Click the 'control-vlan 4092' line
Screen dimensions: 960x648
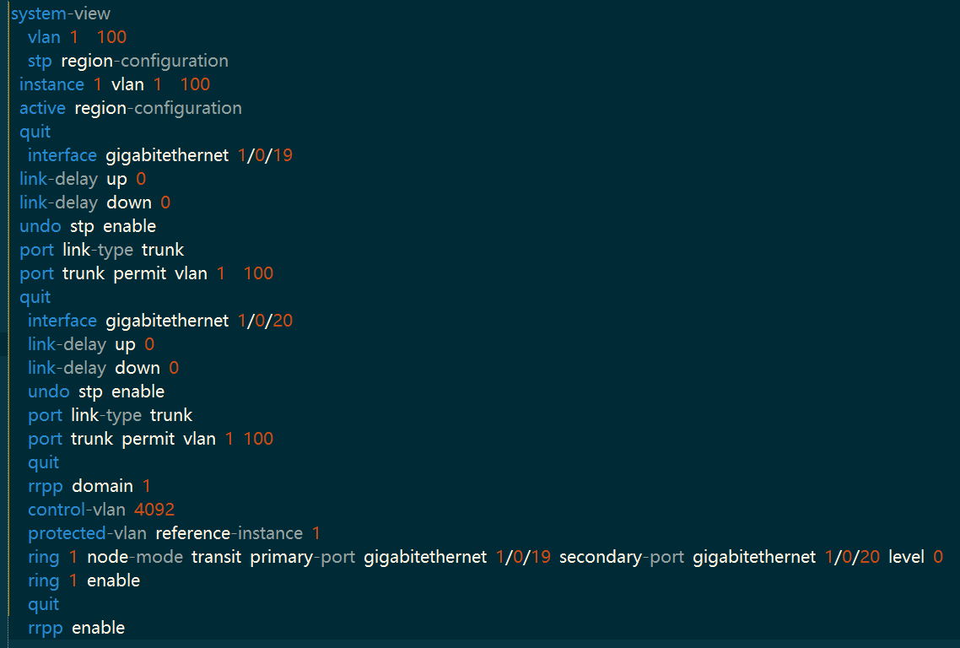100,510
